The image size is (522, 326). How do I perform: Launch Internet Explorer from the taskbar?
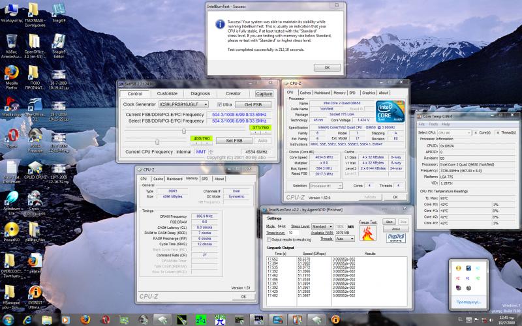tap(27, 319)
